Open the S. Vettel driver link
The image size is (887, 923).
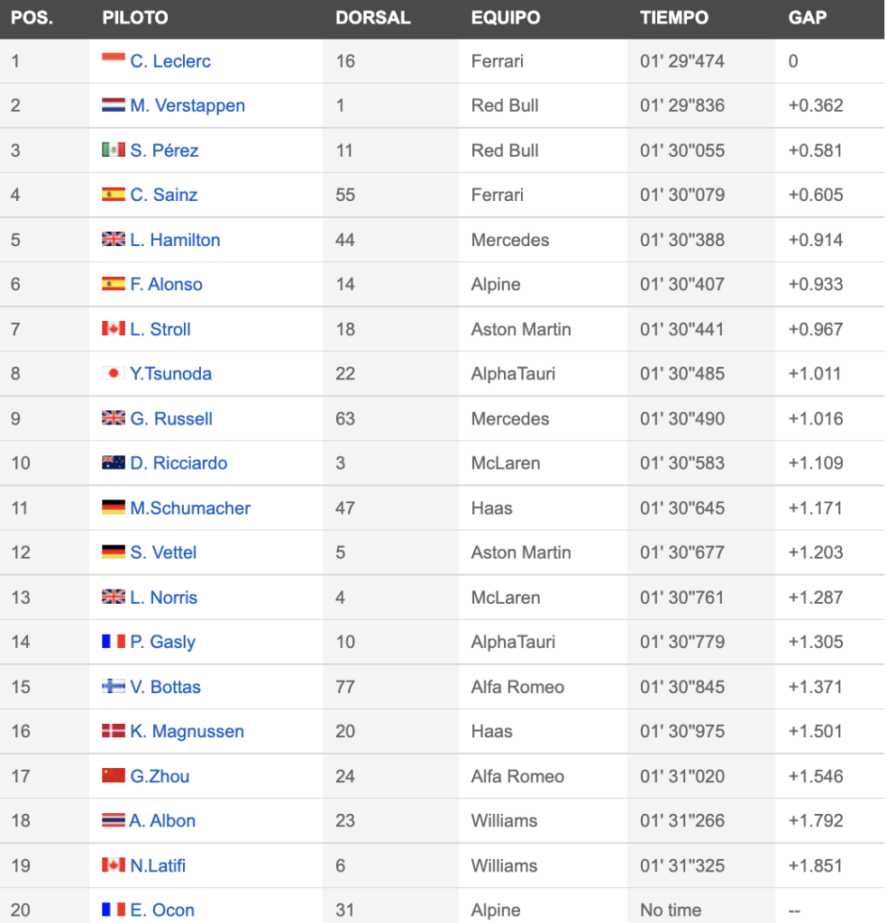click(163, 553)
